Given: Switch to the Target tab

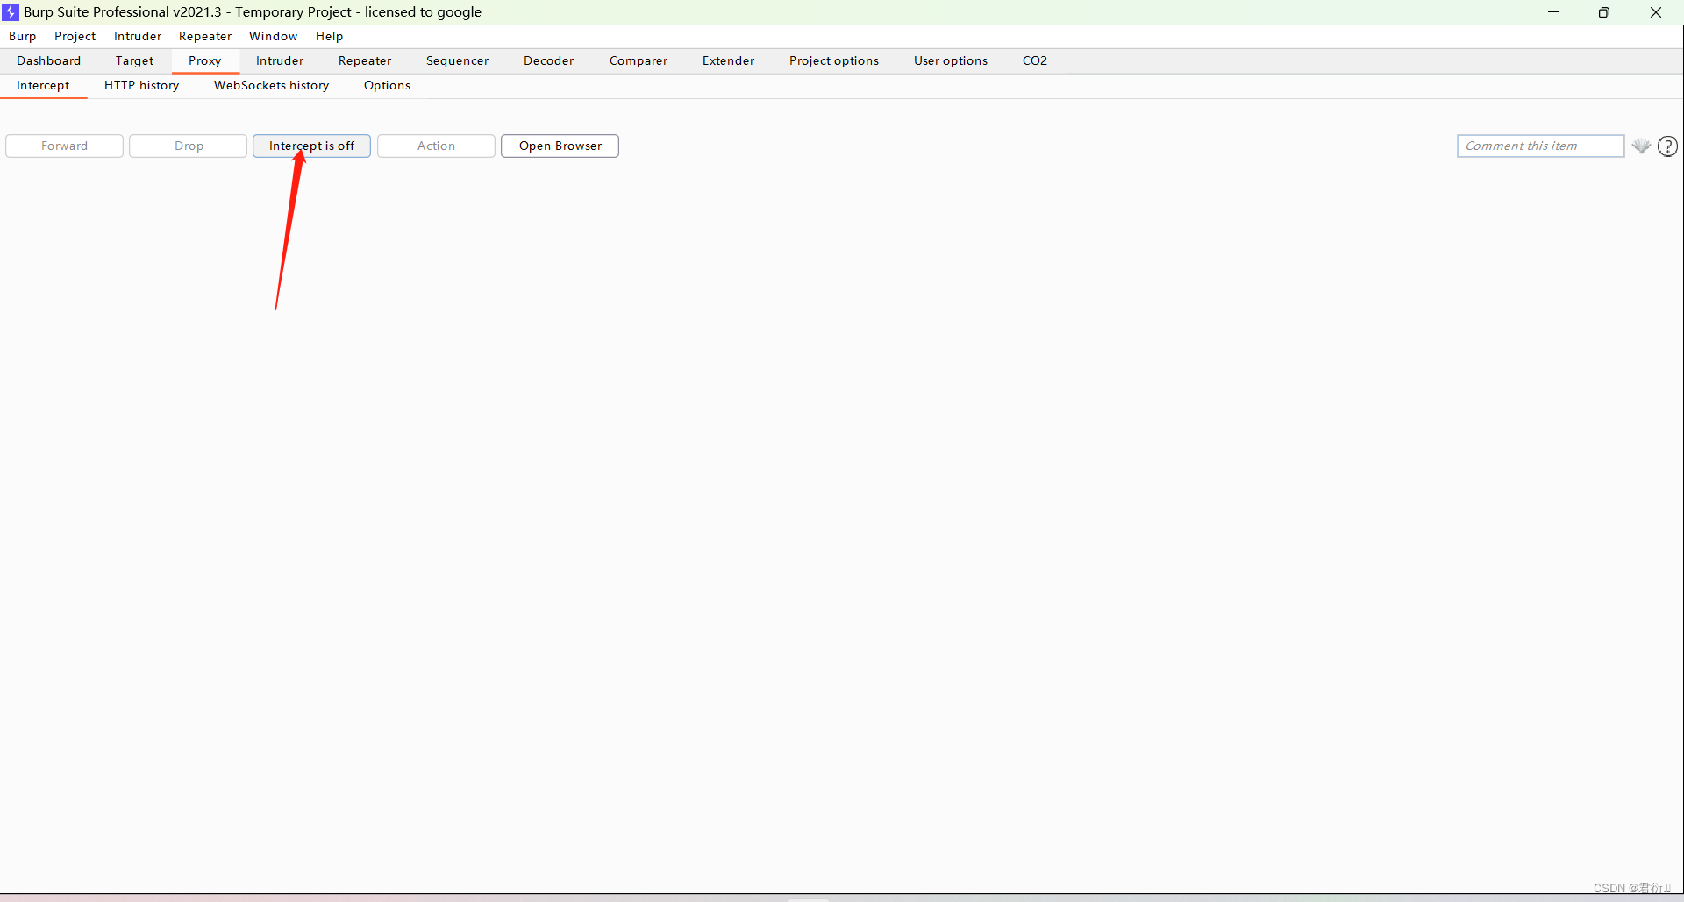Looking at the screenshot, I should coord(134,60).
